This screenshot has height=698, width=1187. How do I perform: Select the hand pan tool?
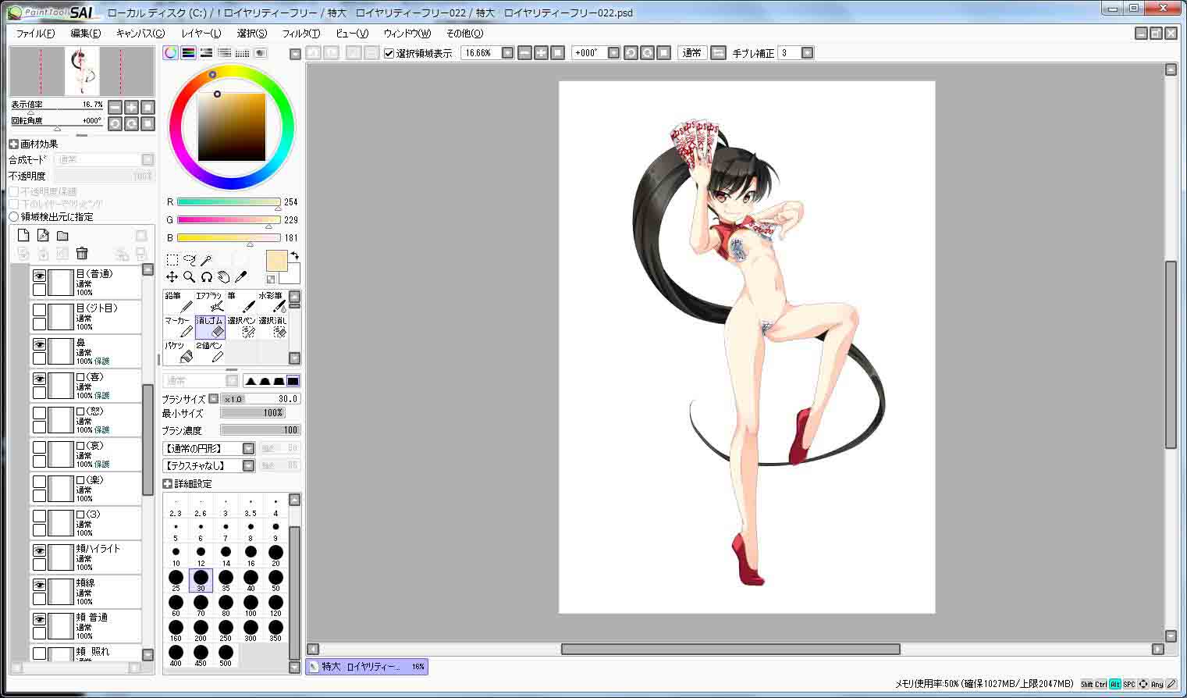(223, 276)
